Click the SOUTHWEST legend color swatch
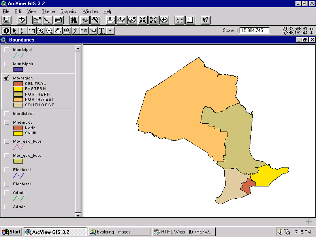 pos(18,105)
